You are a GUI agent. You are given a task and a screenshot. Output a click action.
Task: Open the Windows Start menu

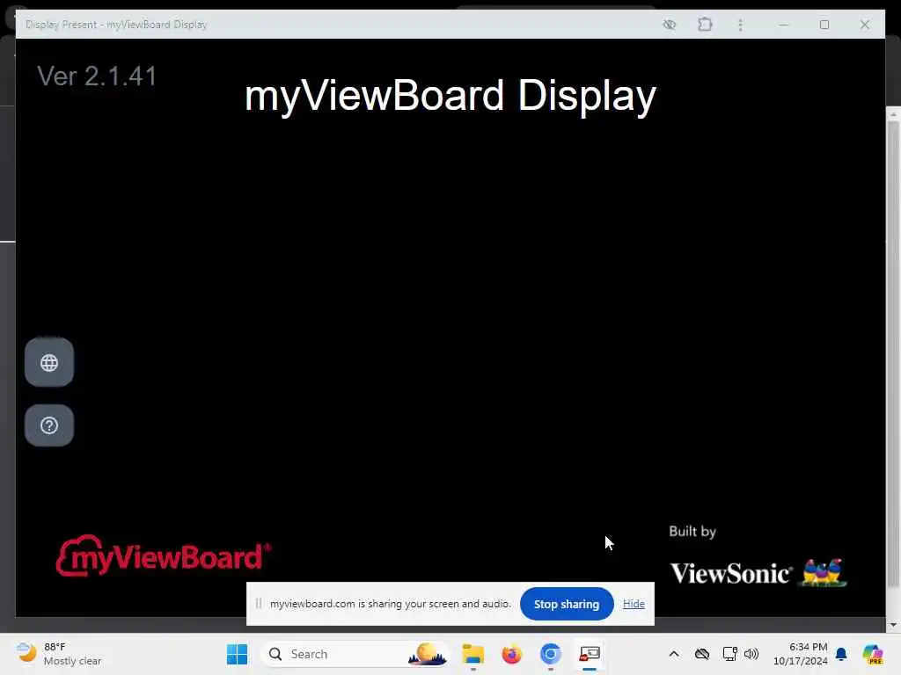[237, 654]
